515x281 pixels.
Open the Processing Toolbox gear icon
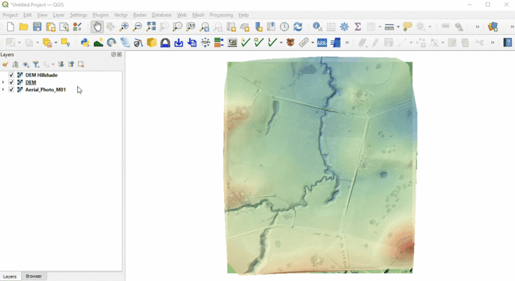click(x=344, y=27)
